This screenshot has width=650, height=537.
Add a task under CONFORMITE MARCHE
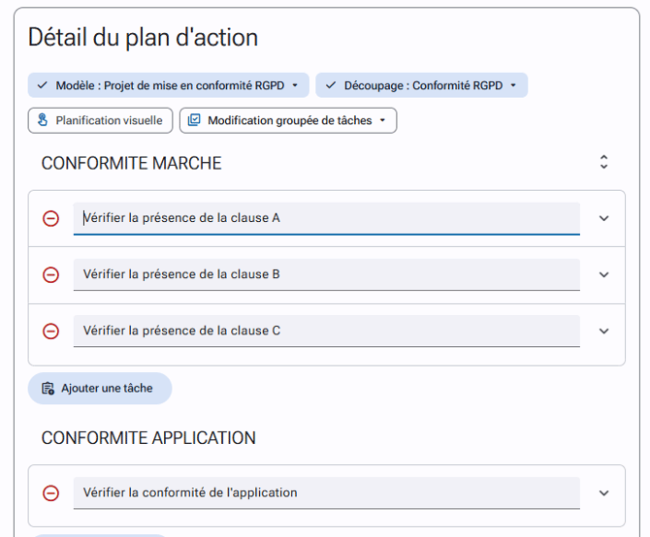tap(100, 389)
